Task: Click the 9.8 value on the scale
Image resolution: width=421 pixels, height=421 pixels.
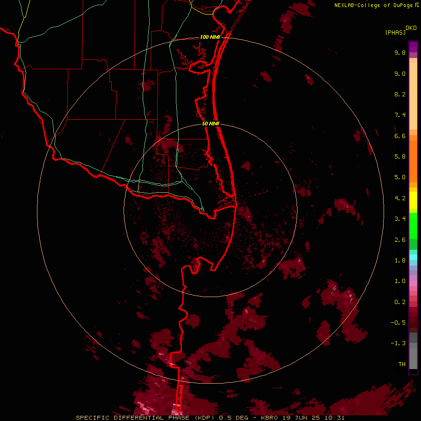Action: (400, 52)
